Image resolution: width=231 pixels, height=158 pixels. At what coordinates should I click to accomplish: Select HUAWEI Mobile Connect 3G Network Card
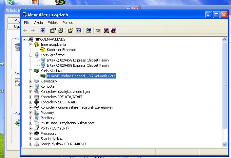(x=81, y=76)
